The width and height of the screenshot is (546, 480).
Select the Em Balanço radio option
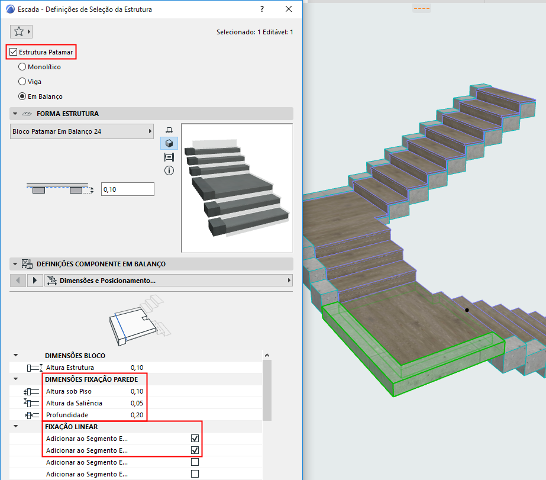pyautogui.click(x=22, y=96)
